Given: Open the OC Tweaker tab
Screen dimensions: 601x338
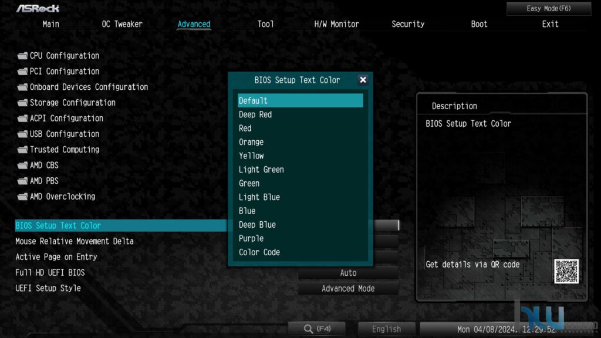Looking at the screenshot, I should [x=122, y=24].
